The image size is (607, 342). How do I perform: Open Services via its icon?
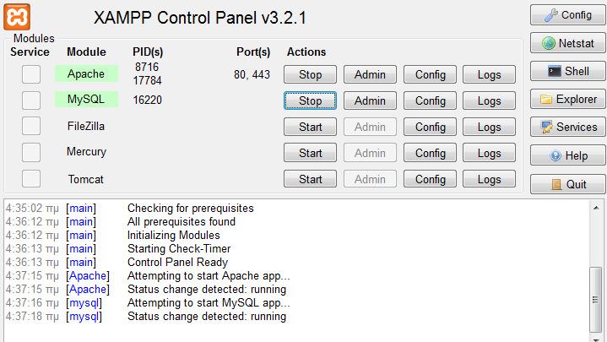point(546,127)
